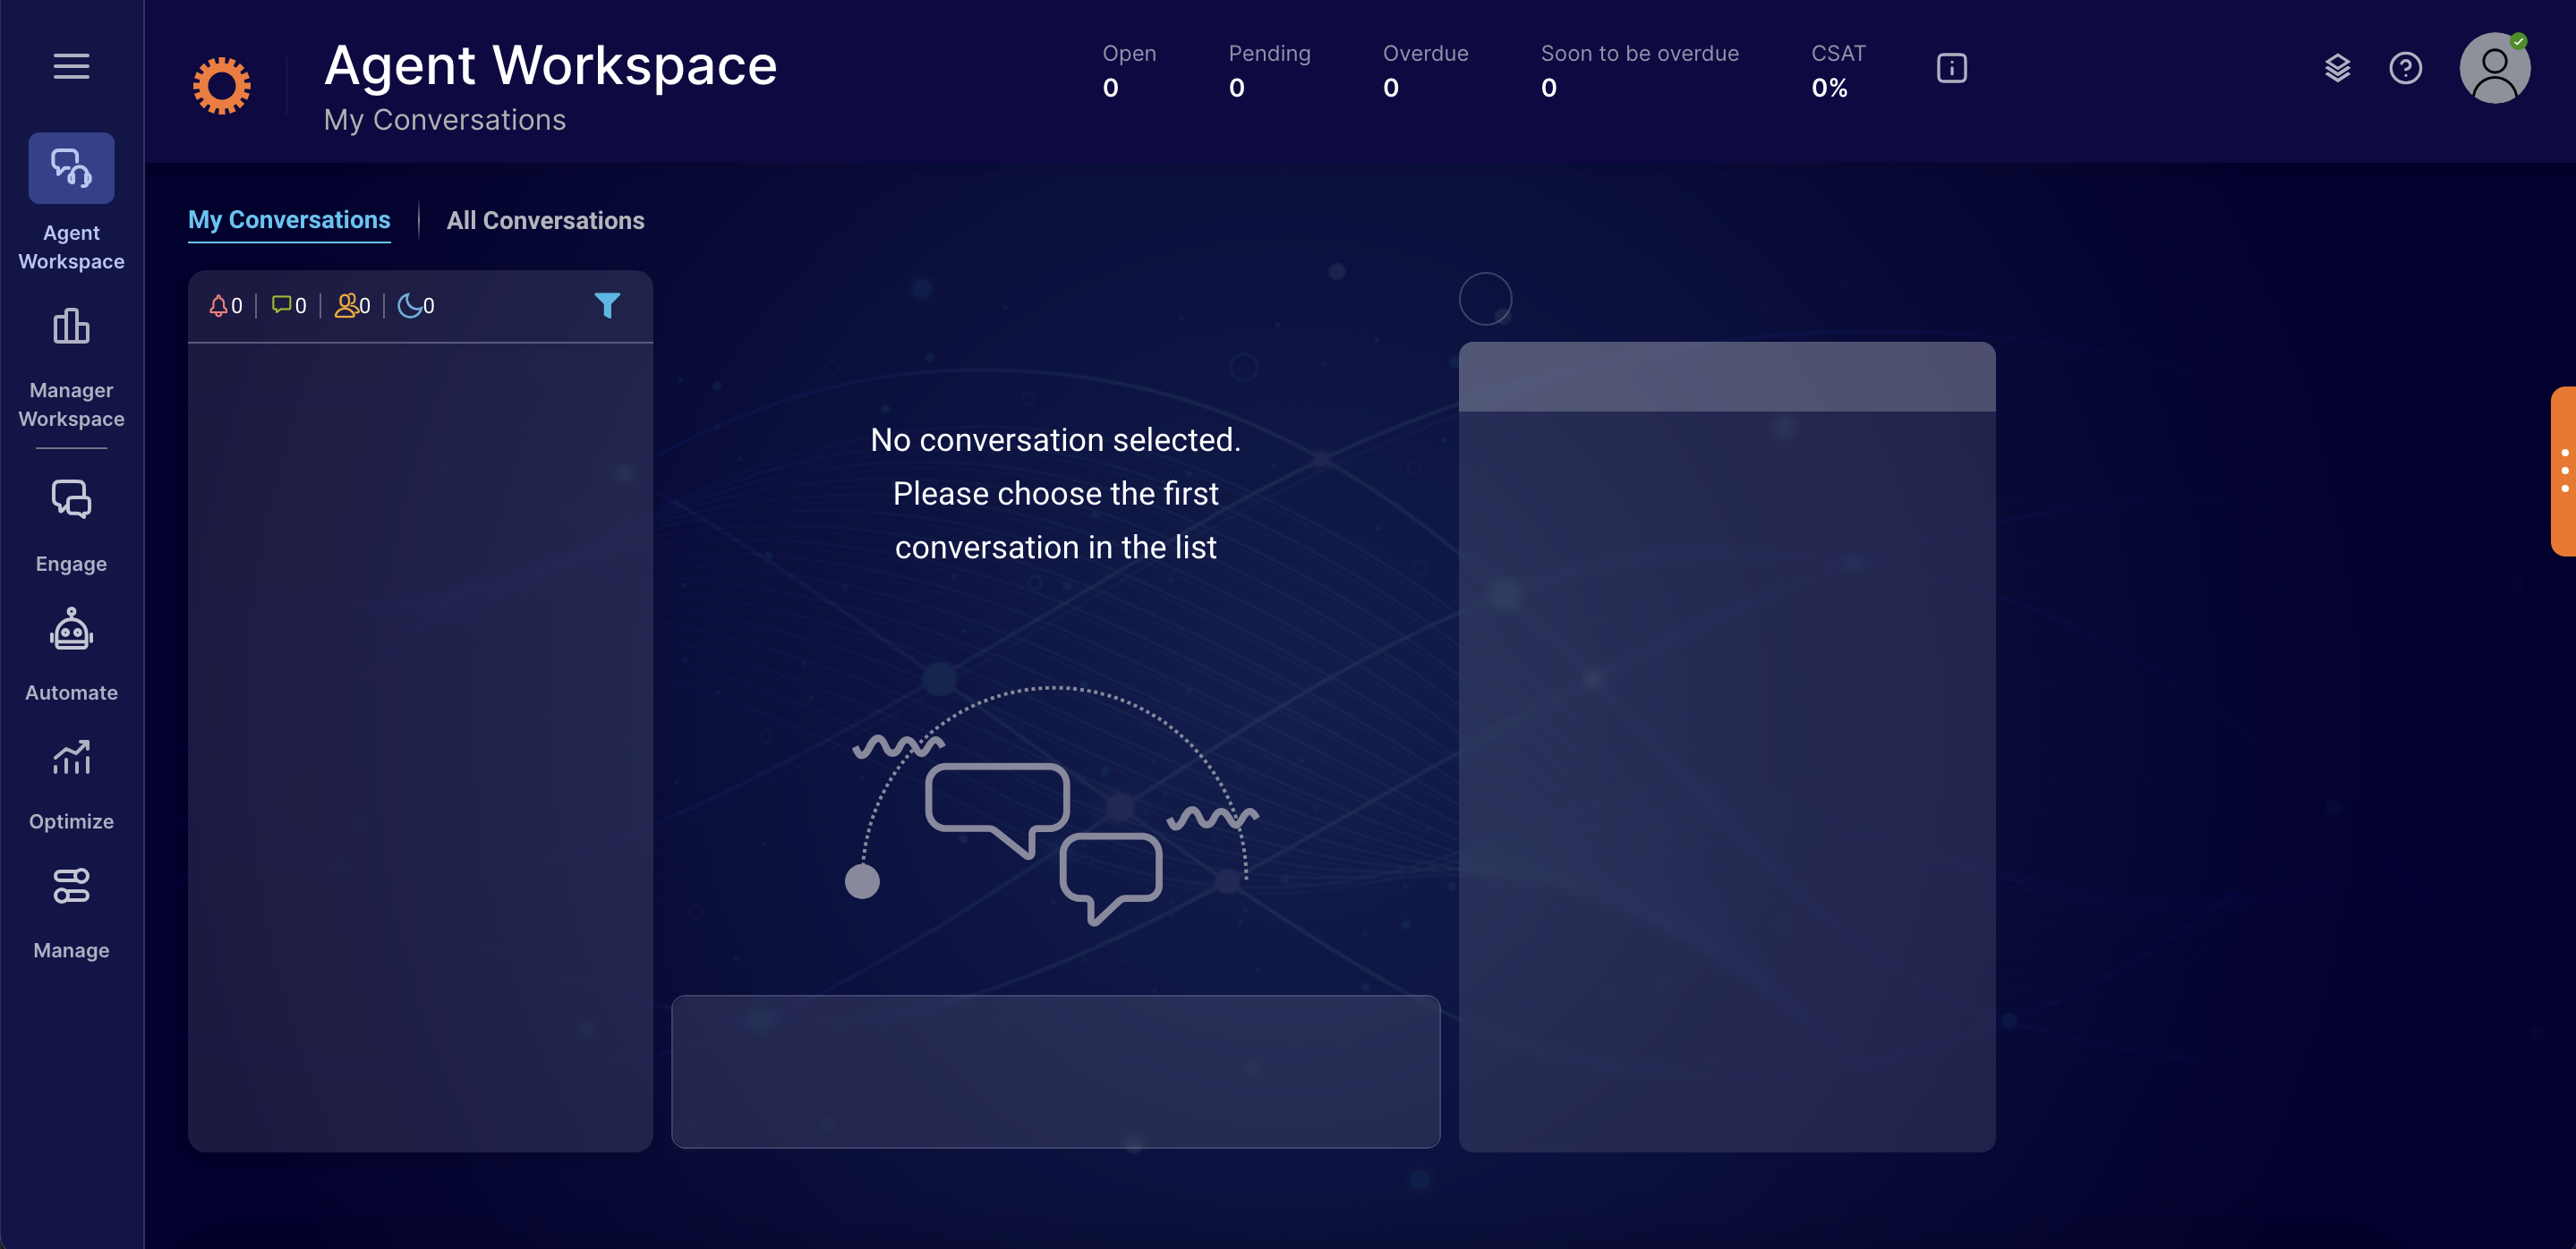Click the Agent Workspace page title
Image resolution: width=2576 pixels, height=1249 pixels.
click(x=550, y=66)
